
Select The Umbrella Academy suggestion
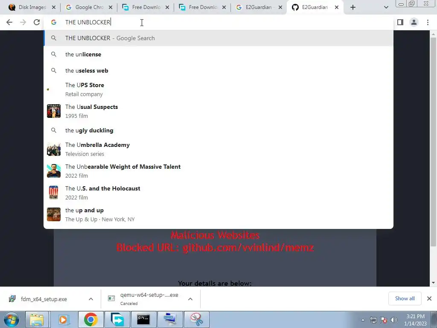pyautogui.click(x=218, y=149)
